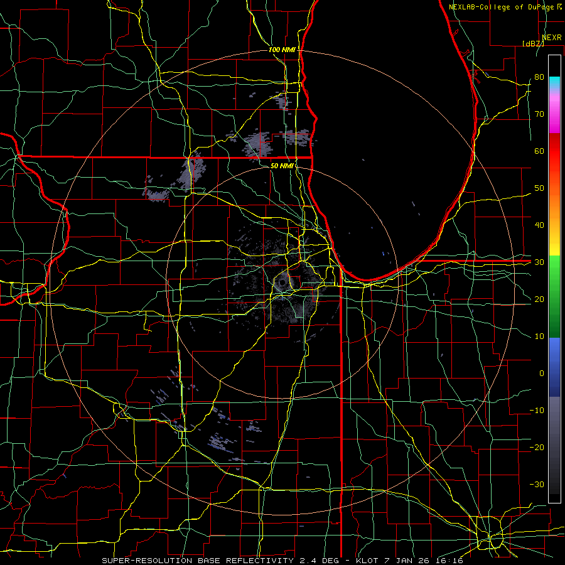The width and height of the screenshot is (565, 565).
Task: Click the -30 dBZ scale value
Action: [537, 484]
